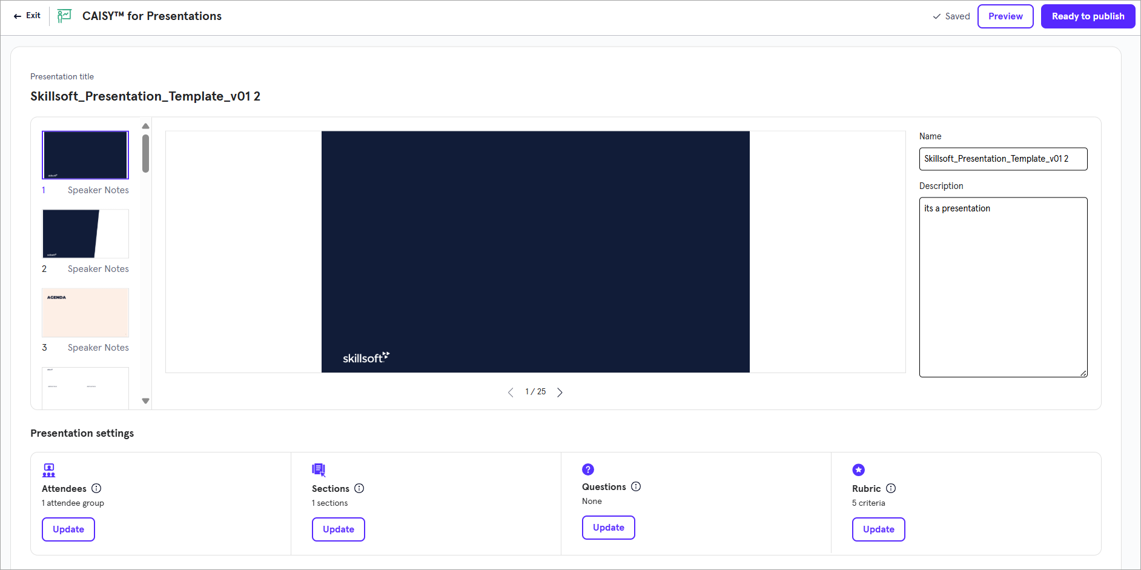Click the Rubric star icon

859,470
